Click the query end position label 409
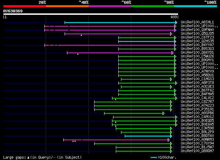The image size is (220, 160). click(x=174, y=17)
